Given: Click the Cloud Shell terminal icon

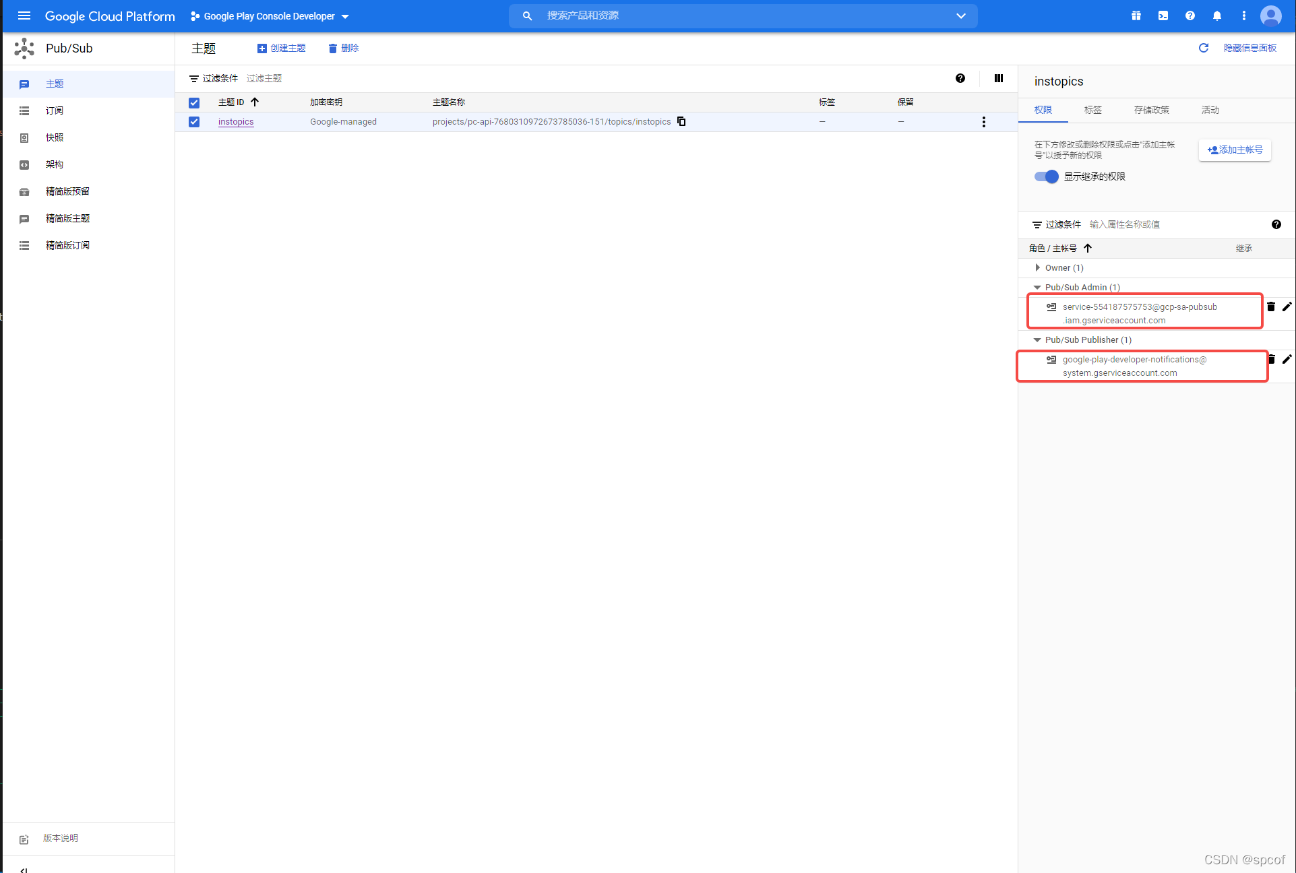Looking at the screenshot, I should tap(1163, 15).
